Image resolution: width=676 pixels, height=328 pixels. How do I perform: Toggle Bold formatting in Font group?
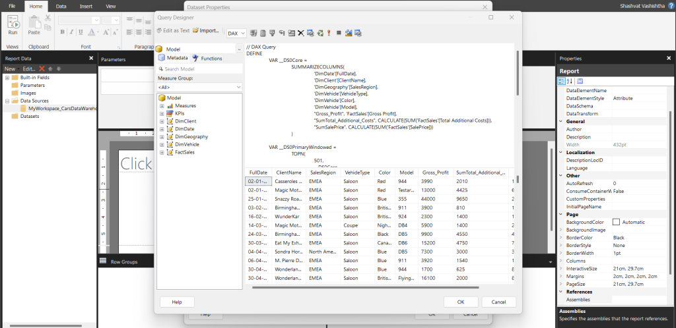62,32
